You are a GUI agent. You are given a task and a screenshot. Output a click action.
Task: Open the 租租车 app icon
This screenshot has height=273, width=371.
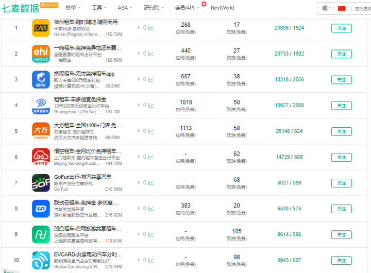pos(41,105)
